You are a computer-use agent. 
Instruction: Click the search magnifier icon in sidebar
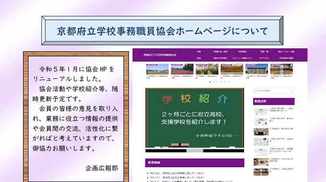pyautogui.click(x=292, y=91)
